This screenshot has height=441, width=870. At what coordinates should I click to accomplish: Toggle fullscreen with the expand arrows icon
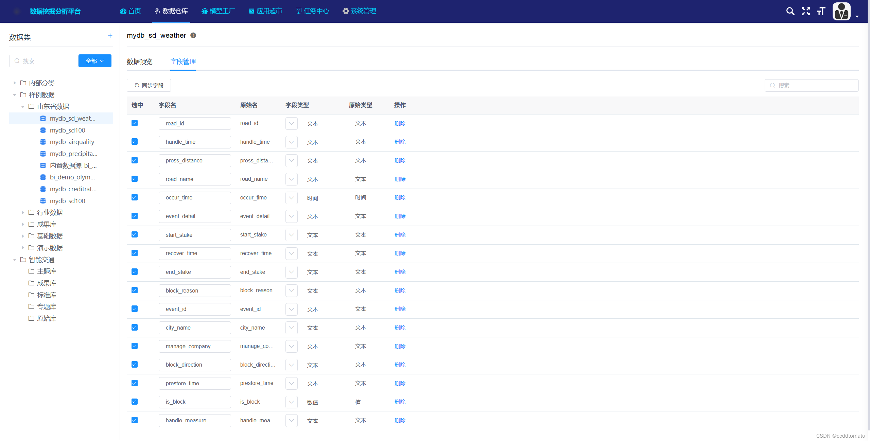tap(805, 11)
